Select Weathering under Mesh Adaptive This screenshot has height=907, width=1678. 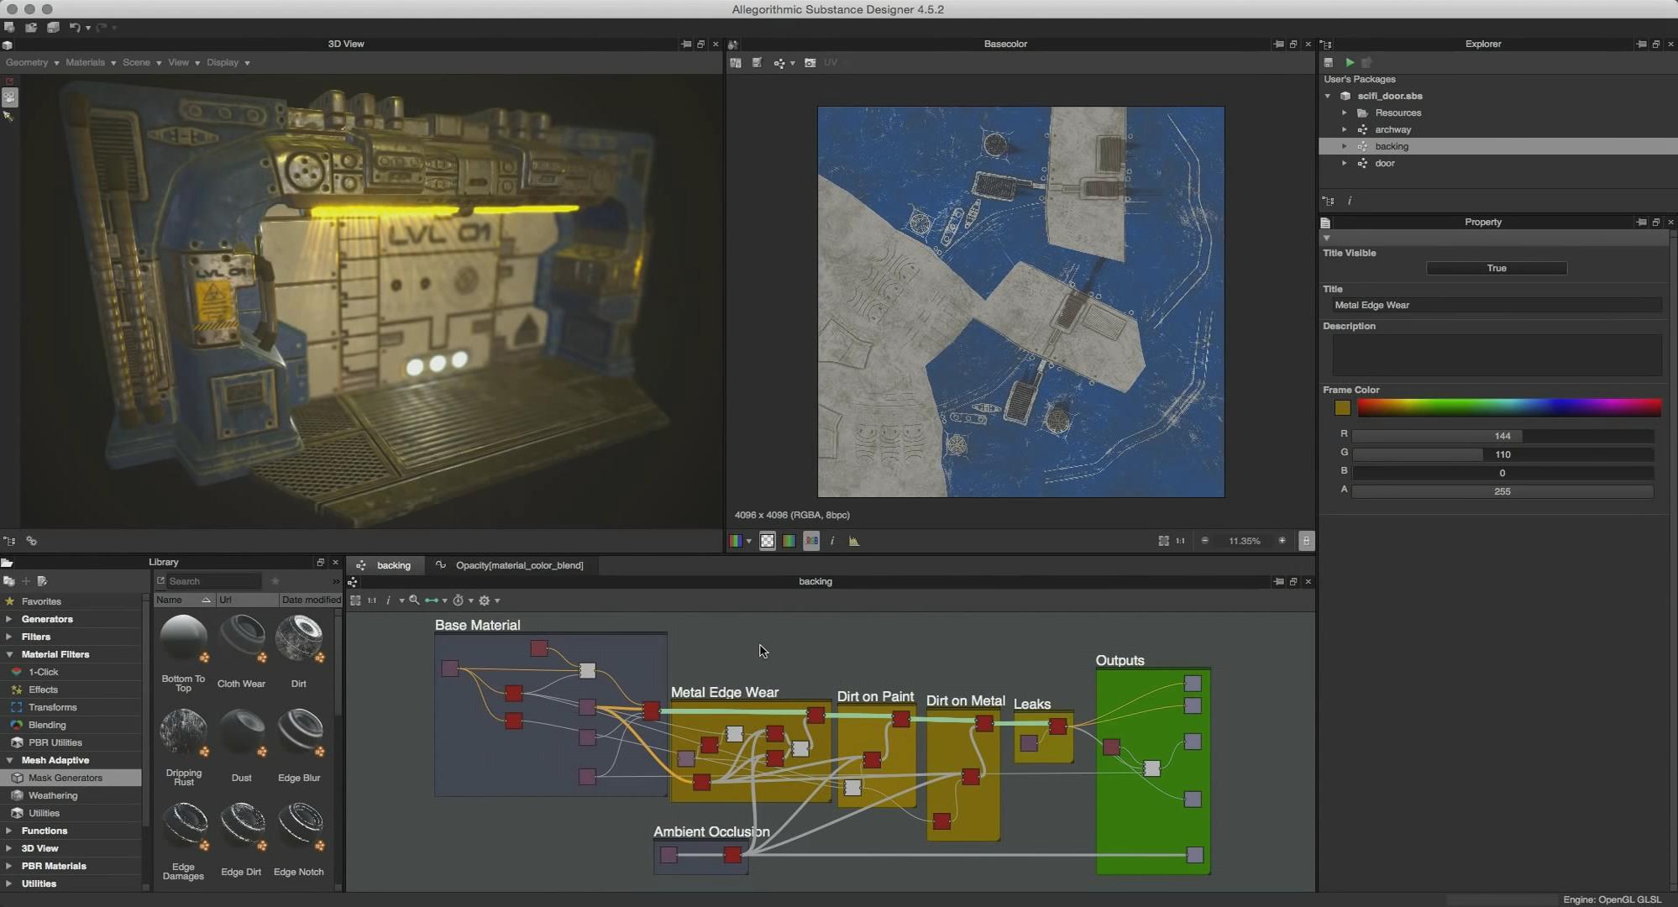coord(53,796)
